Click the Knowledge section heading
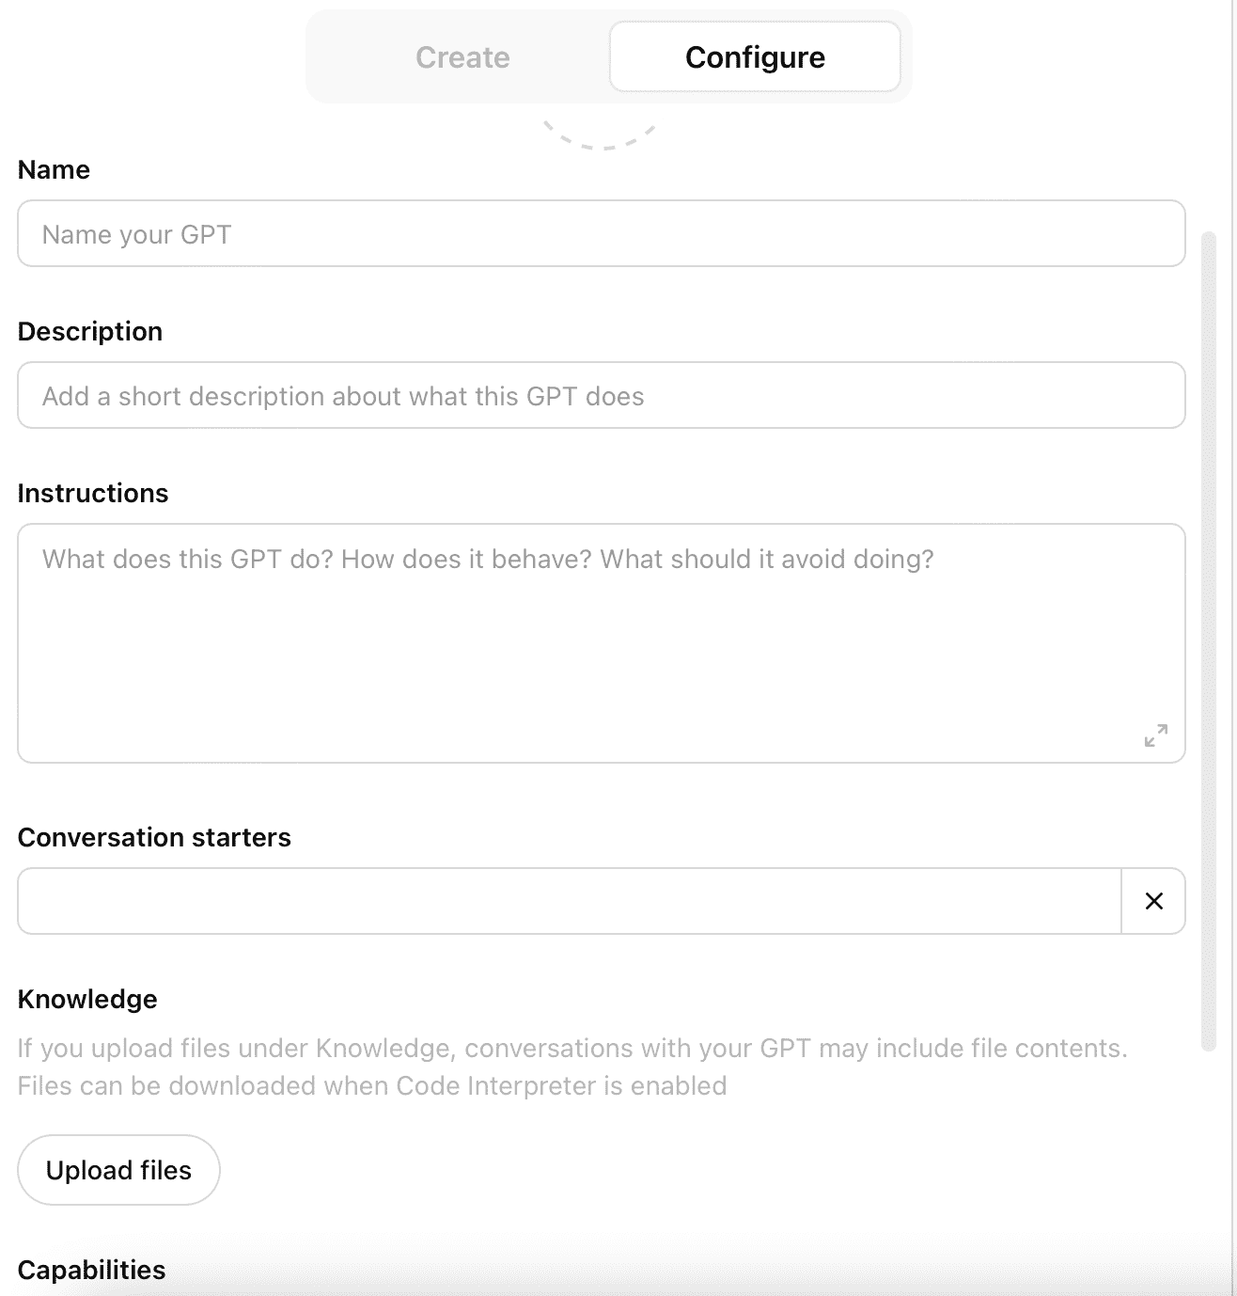The image size is (1237, 1296). [x=87, y=999]
